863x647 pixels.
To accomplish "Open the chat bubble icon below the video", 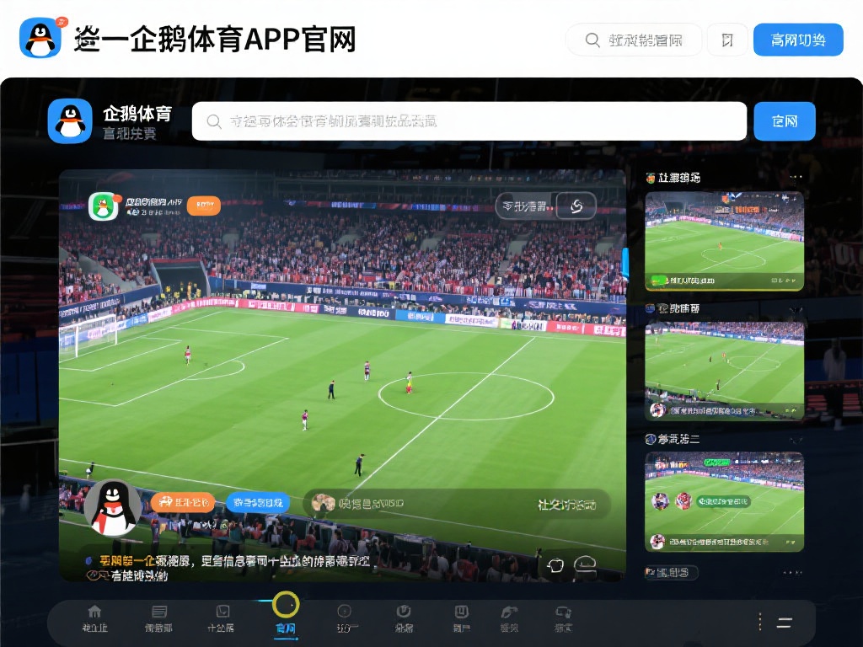I will pyautogui.click(x=555, y=566).
